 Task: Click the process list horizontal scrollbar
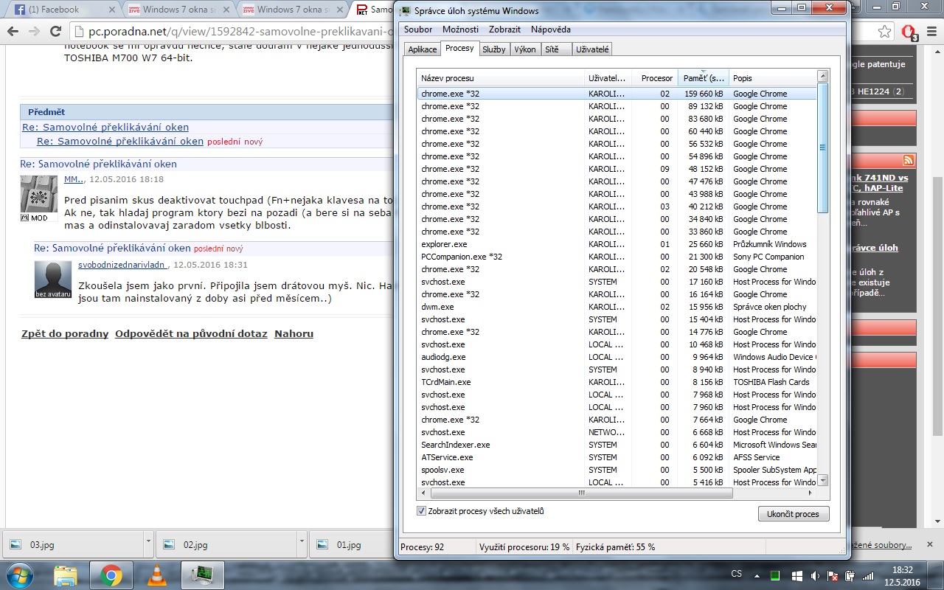(x=580, y=493)
